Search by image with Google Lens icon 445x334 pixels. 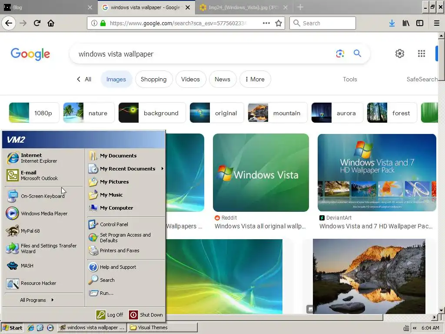[x=340, y=53]
